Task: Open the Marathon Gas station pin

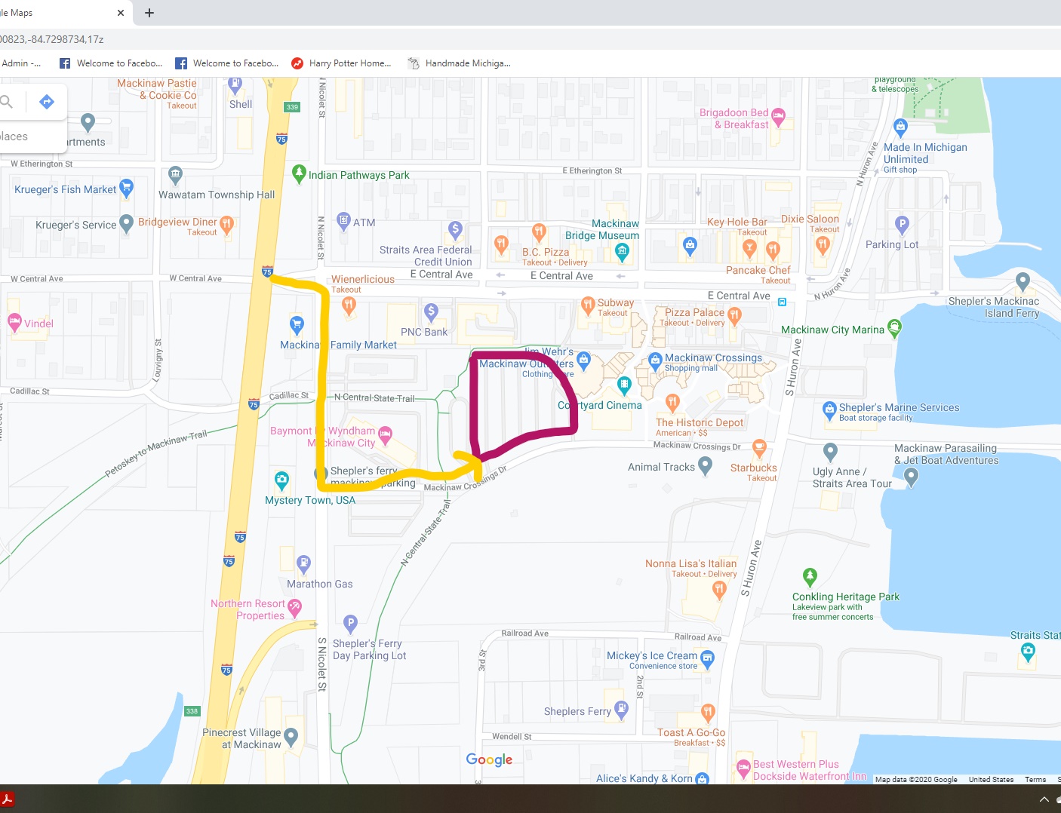Action: pyautogui.click(x=303, y=563)
